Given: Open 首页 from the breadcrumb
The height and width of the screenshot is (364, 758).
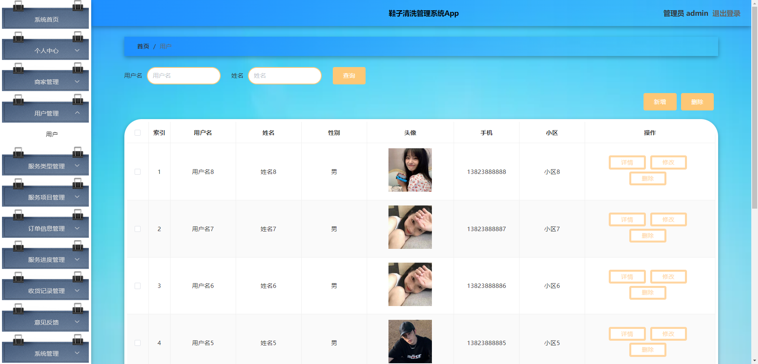Looking at the screenshot, I should click(x=143, y=46).
